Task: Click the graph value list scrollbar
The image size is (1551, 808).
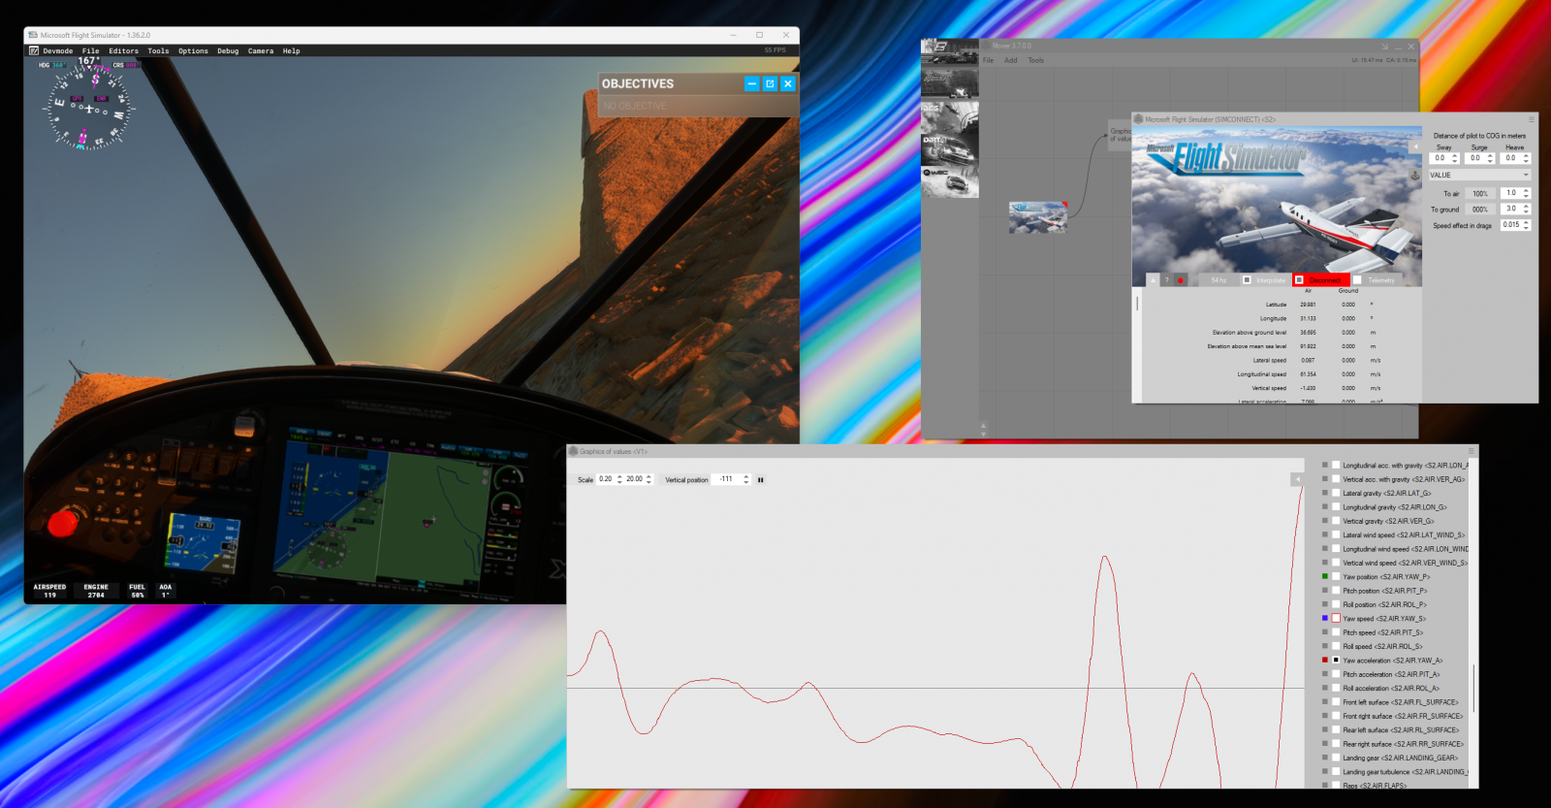Action: coord(1473,689)
